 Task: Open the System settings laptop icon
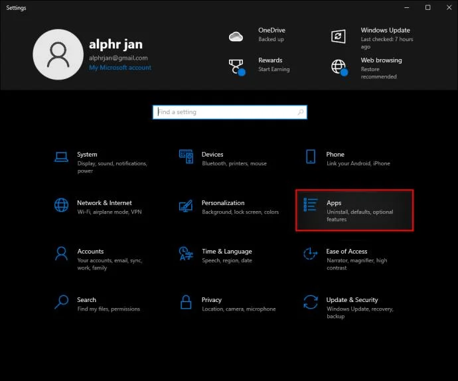[x=61, y=157]
